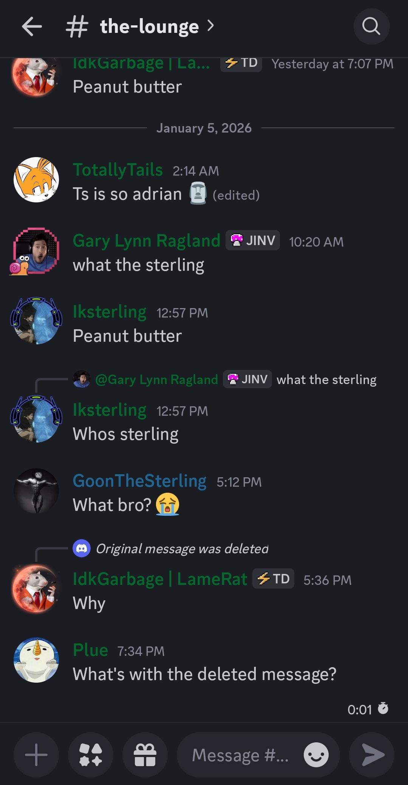Tap GoonTheSterling username
This screenshot has width=408, height=785.
[139, 481]
